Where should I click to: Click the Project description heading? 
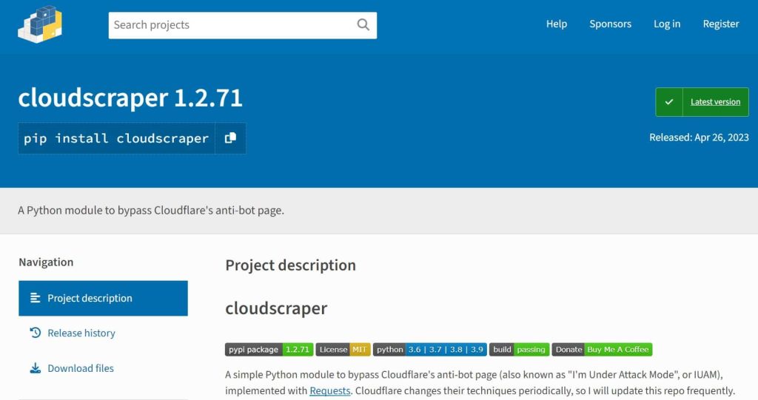point(290,265)
